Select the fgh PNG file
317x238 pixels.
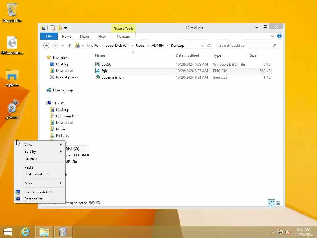tap(183, 71)
